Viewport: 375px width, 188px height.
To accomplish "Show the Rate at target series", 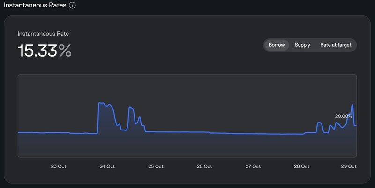I will [336, 45].
